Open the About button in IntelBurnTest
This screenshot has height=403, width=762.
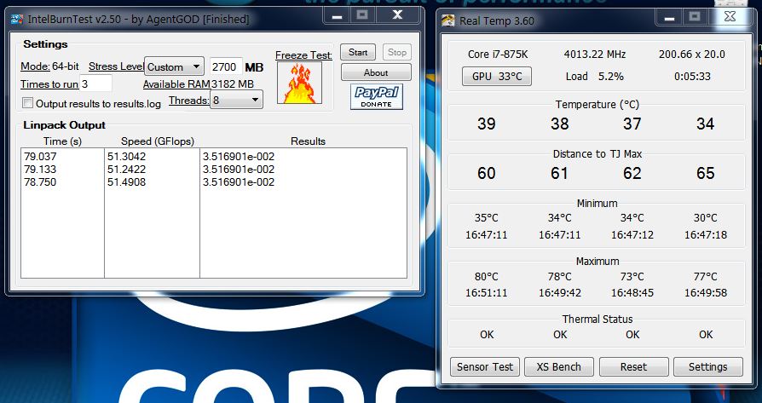point(376,72)
